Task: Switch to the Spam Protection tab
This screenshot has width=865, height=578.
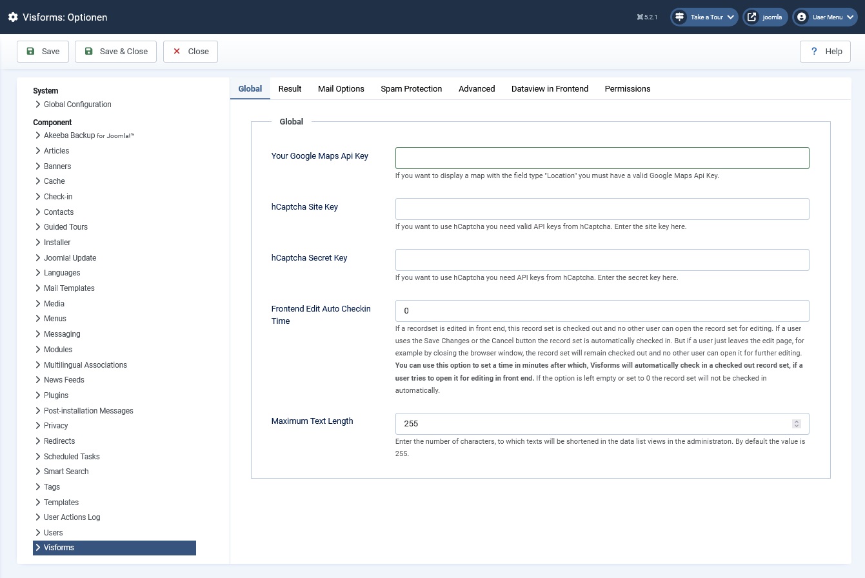Action: click(411, 89)
